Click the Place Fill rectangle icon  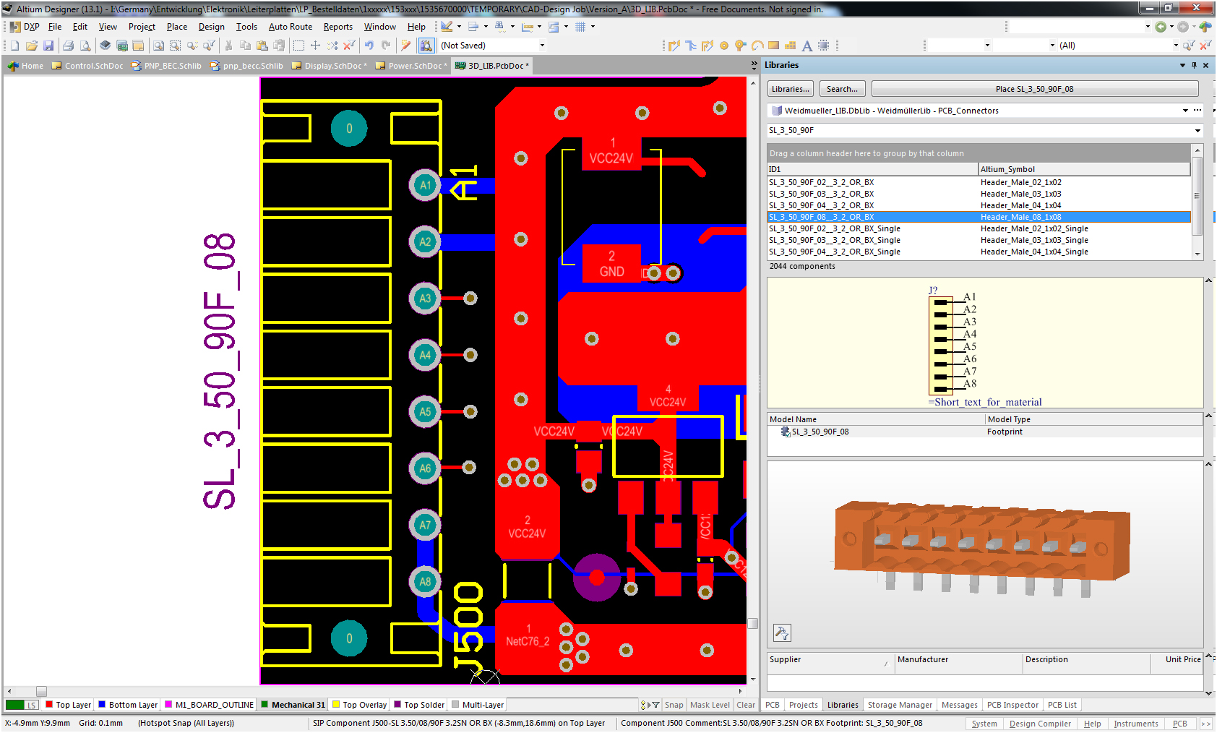(773, 46)
